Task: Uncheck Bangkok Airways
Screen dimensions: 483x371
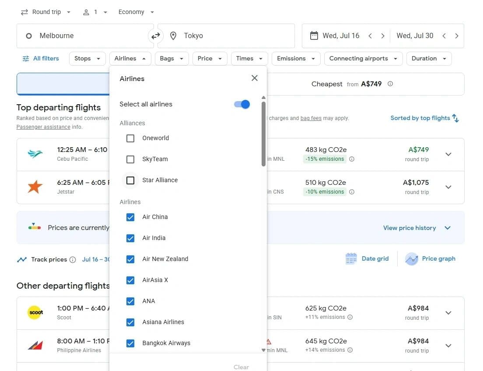Action: 130,343
